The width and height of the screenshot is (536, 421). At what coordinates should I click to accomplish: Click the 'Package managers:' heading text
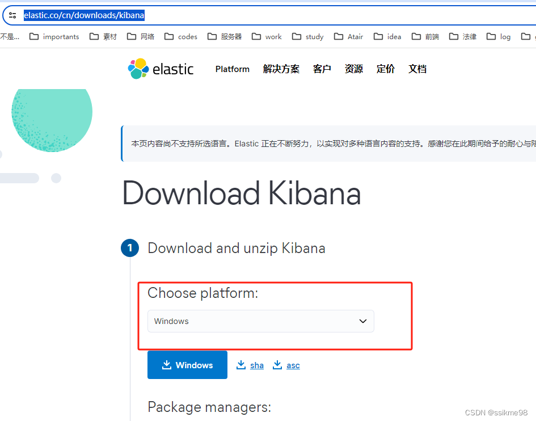tap(209, 407)
